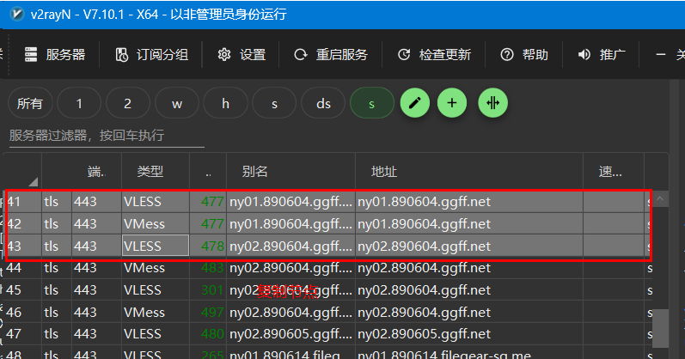Select server row 46
The image size is (685, 359).
coord(327,313)
